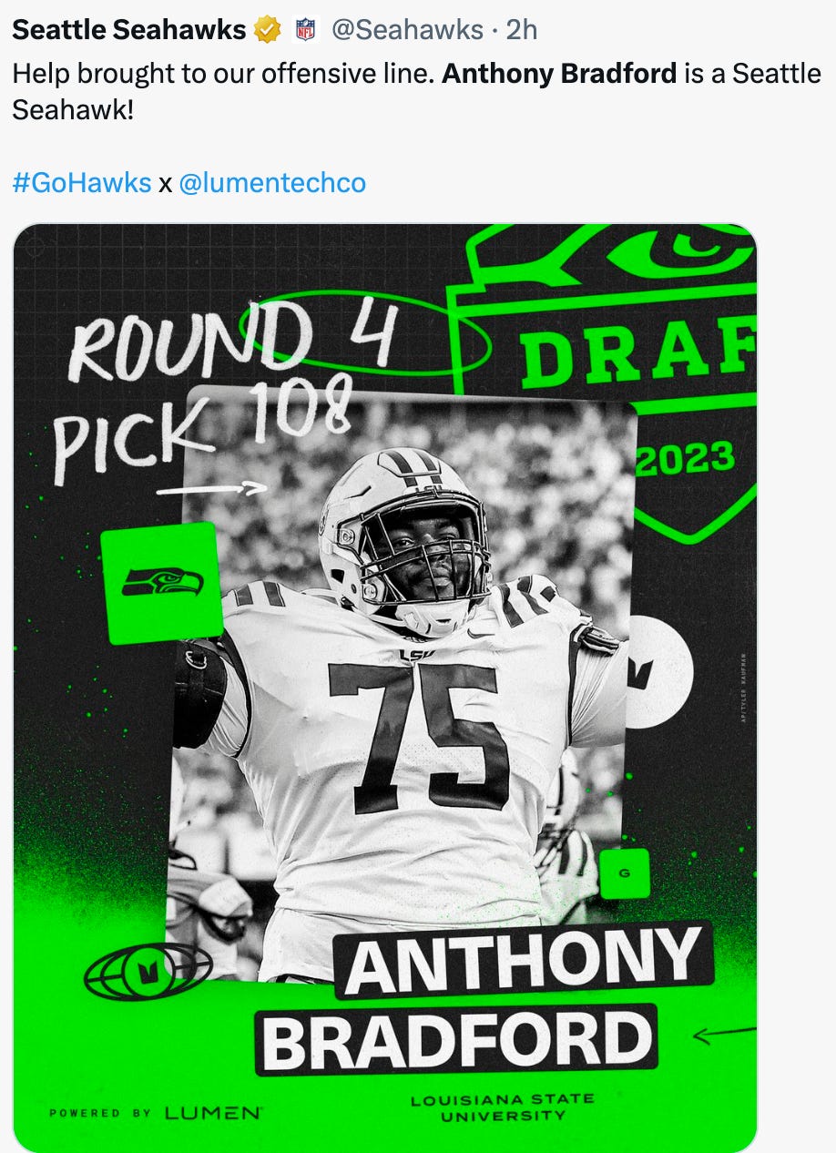Image resolution: width=836 pixels, height=1153 pixels.
Task: Click the football globe icon at lower left
Action: point(148,971)
